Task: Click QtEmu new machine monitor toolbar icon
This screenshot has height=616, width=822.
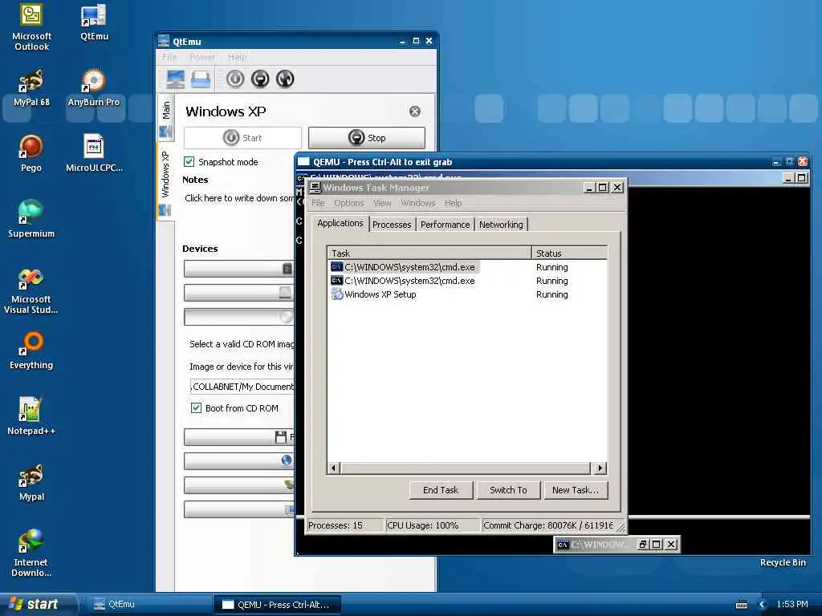Action: 175,79
